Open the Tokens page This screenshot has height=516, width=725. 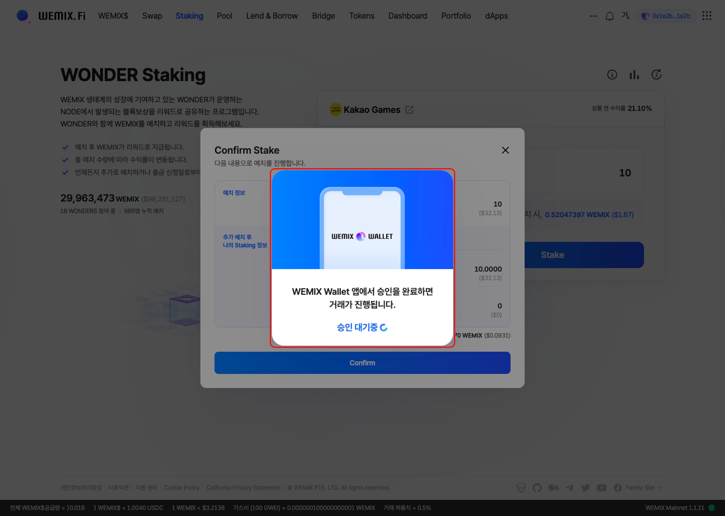pos(362,16)
